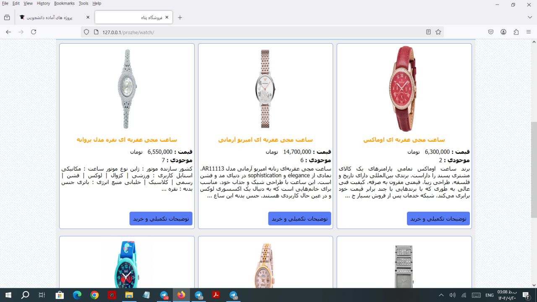Close the پروژه های آماده دانشجویی tab
The height and width of the screenshot is (302, 537).
pos(88,18)
